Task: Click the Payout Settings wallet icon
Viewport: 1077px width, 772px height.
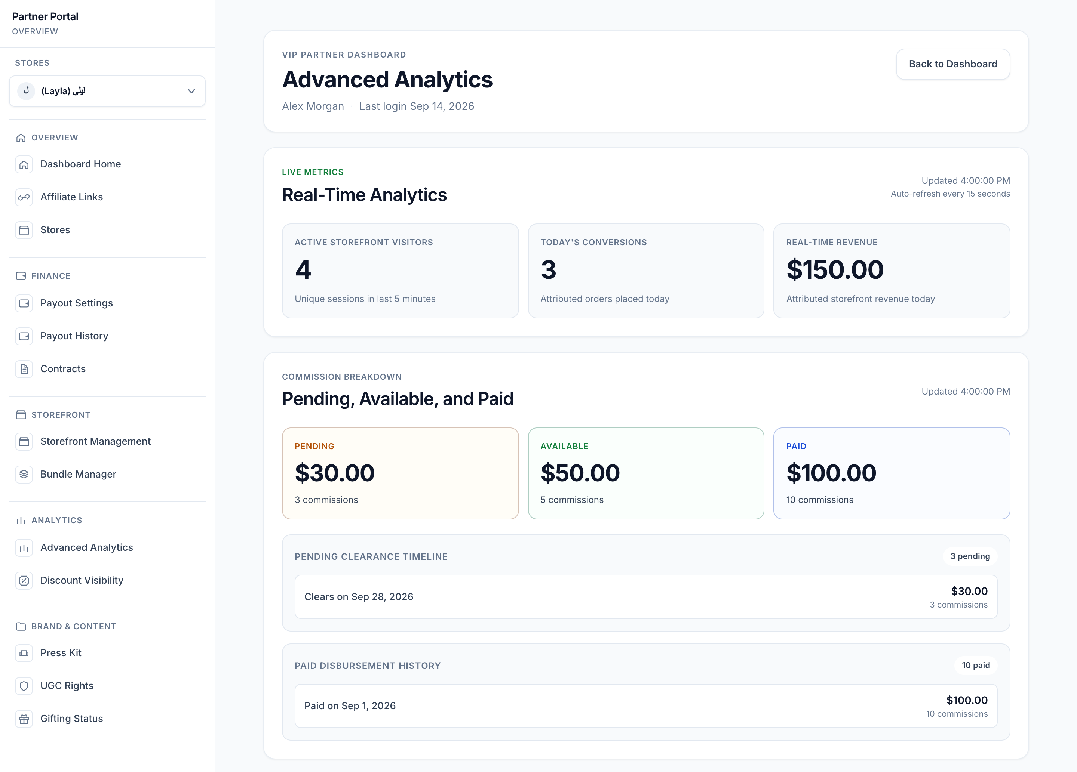Action: click(24, 304)
